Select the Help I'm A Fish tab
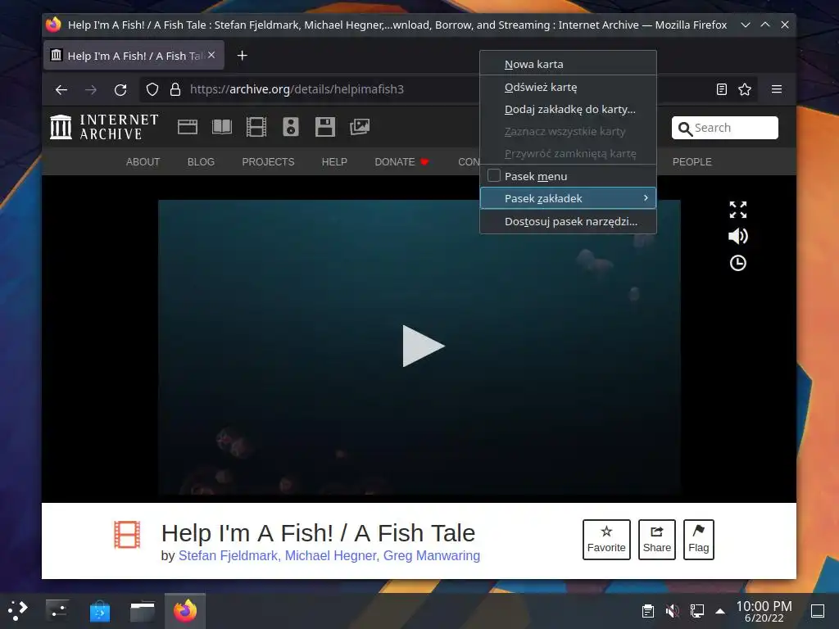Screen dimensions: 839x629 (134, 56)
